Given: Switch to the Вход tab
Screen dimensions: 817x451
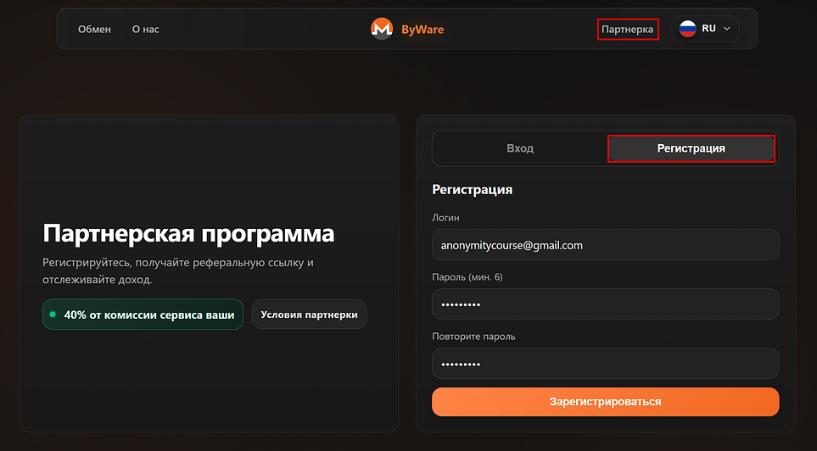Looking at the screenshot, I should [519, 148].
